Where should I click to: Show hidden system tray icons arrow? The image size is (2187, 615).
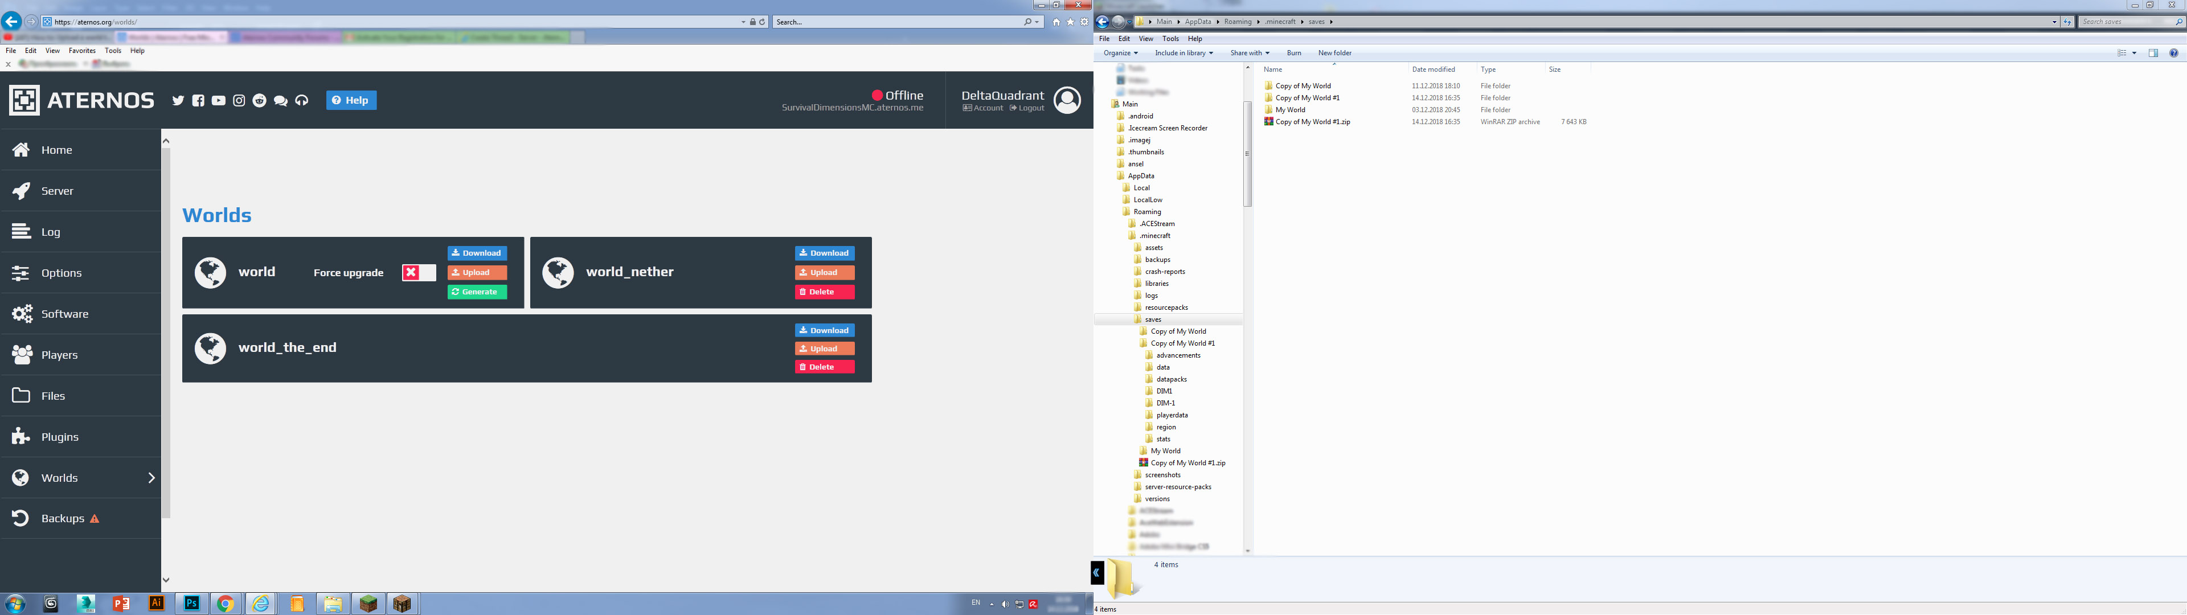(x=992, y=604)
